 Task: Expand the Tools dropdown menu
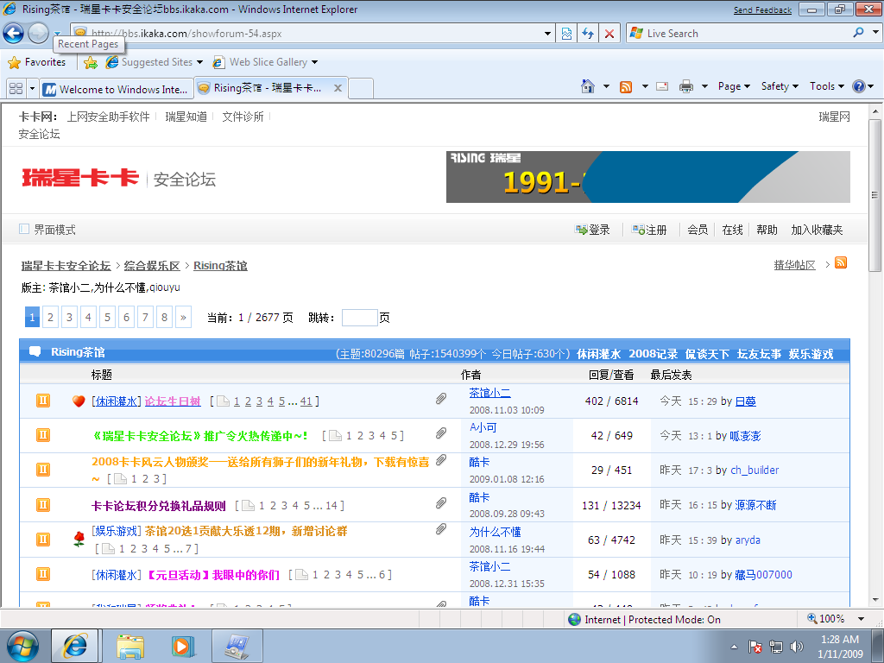(x=826, y=86)
